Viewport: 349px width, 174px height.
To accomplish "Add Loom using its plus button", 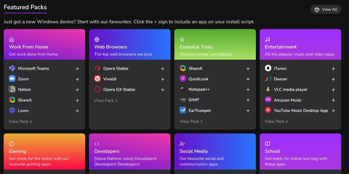I will click(x=77, y=111).
